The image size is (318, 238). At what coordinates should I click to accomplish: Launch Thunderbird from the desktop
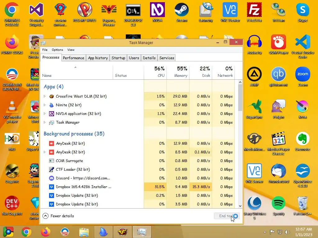click(279, 174)
